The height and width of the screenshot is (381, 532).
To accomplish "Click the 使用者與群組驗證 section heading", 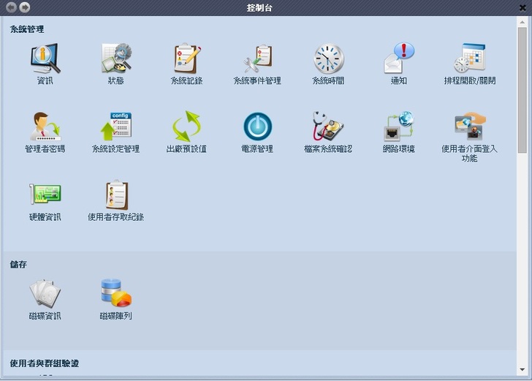I will coord(45,363).
